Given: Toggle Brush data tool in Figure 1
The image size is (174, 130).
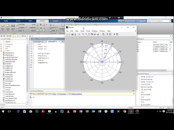Looking at the screenshot, I should [x=98, y=34].
